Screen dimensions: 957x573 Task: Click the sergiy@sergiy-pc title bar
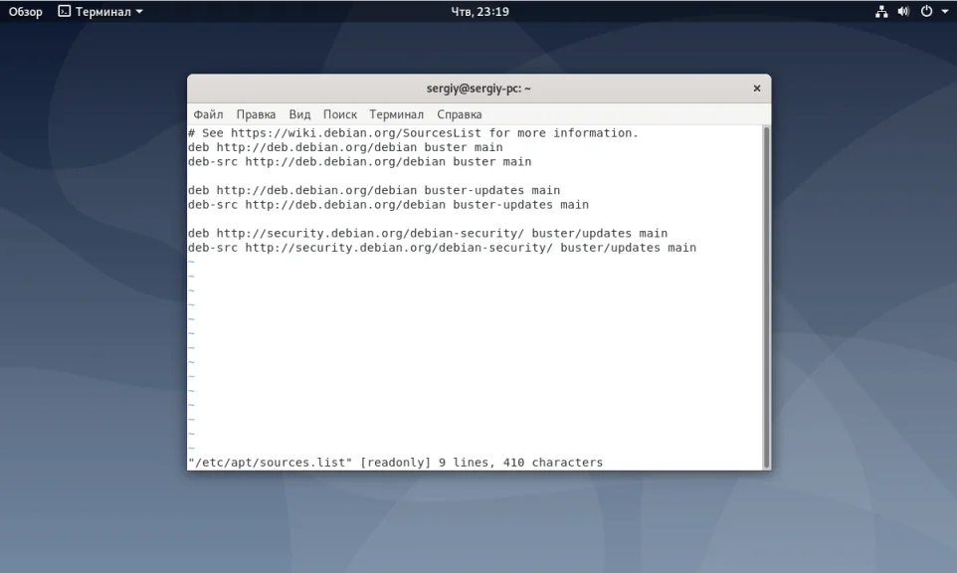coord(478,89)
